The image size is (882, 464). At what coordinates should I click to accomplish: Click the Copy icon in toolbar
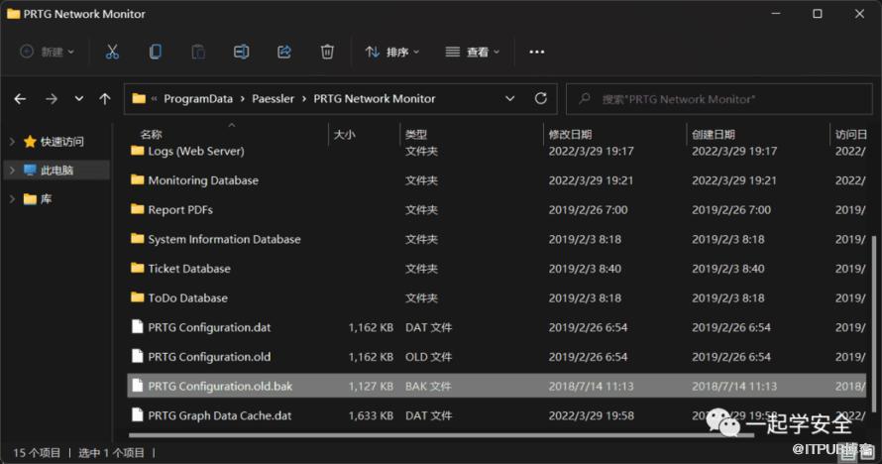click(156, 52)
